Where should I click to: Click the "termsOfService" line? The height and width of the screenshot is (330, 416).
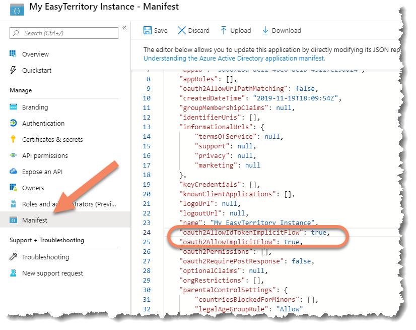pyautogui.click(x=239, y=136)
